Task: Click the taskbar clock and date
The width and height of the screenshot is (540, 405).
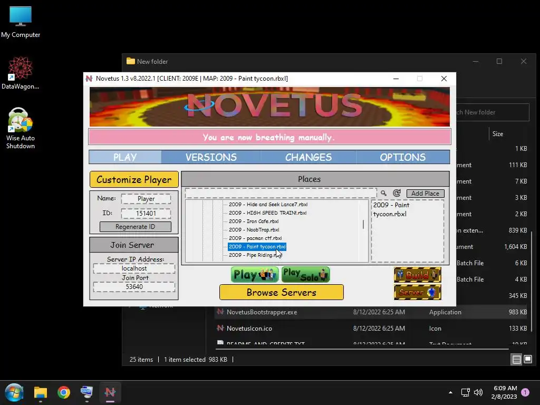Action: [504, 392]
